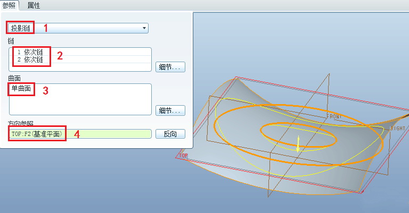Switch to the 参照 tab
409x213 pixels.
pos(9,5)
